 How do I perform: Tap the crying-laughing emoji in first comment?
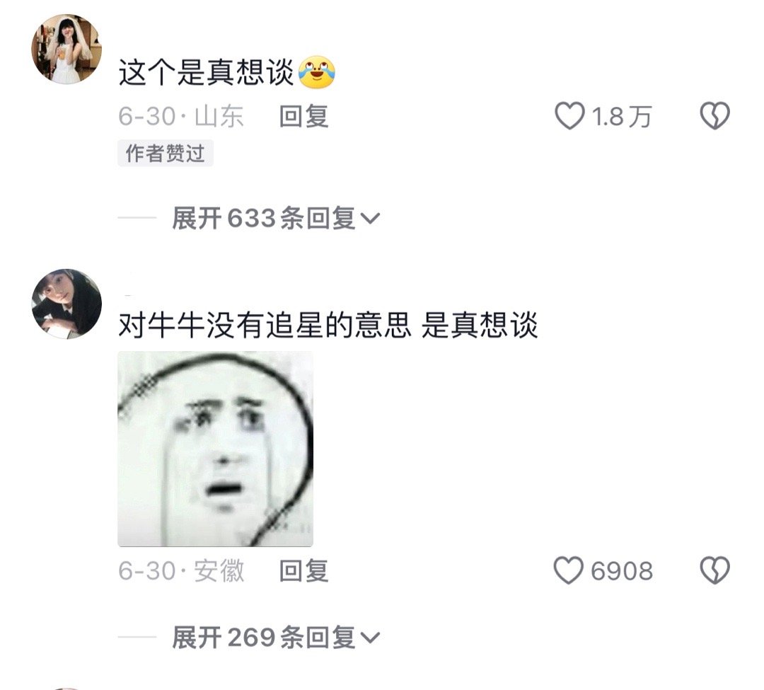317,72
